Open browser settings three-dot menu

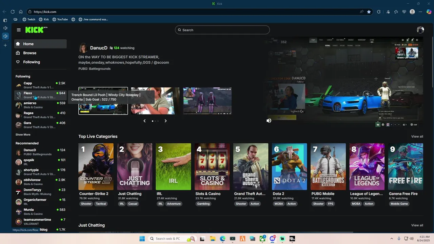tap(420, 12)
